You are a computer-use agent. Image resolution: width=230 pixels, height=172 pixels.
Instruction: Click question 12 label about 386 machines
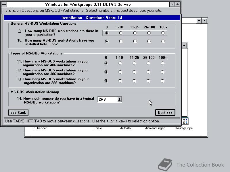(53, 72)
